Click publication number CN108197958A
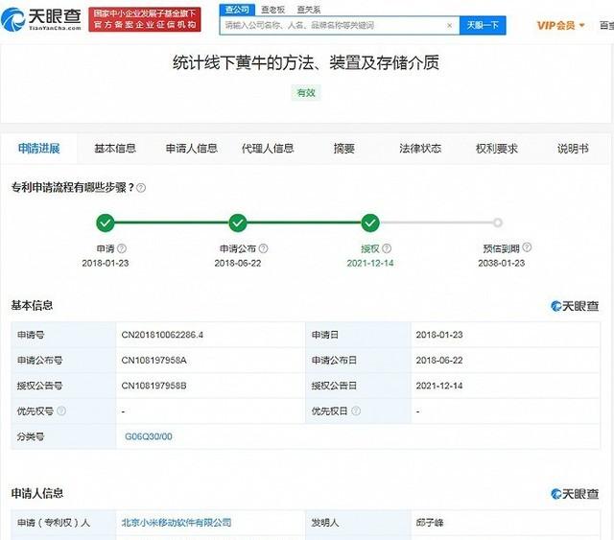Image resolution: width=614 pixels, height=540 pixels. [153, 361]
